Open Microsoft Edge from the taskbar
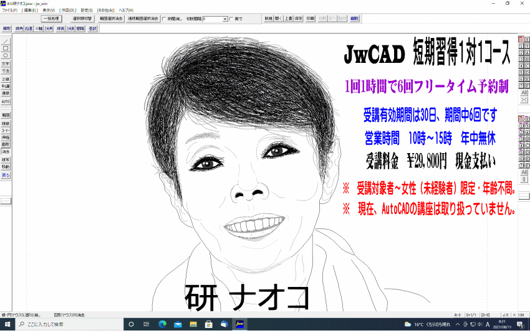This screenshot has height=333, width=530. [162, 324]
